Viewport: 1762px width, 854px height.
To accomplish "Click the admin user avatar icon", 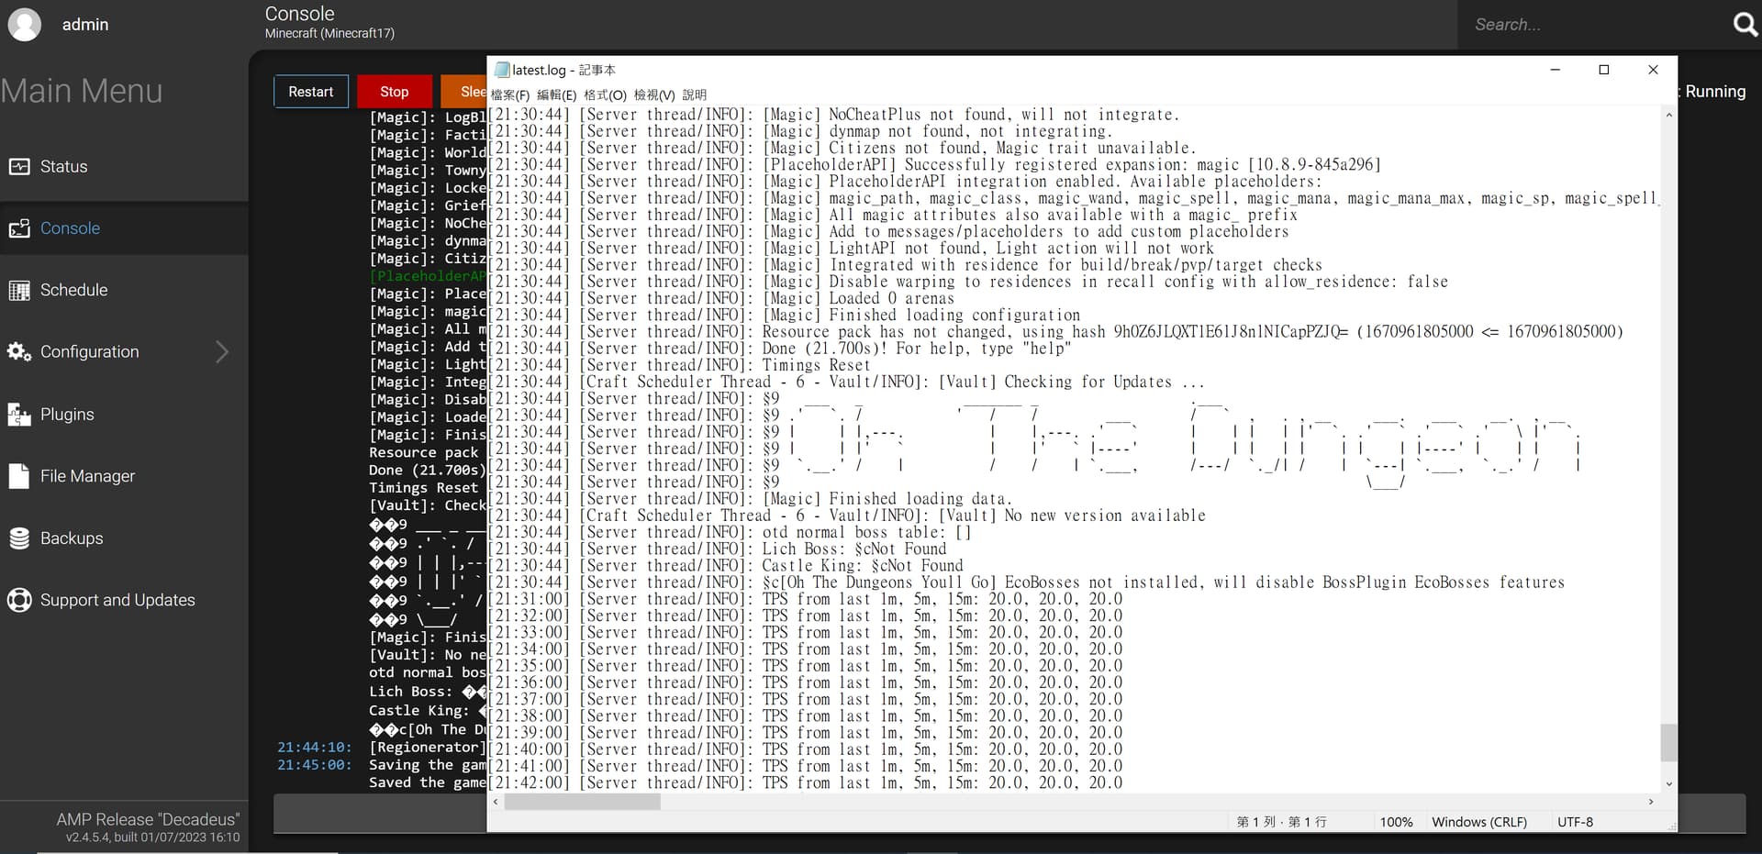I will [x=25, y=25].
